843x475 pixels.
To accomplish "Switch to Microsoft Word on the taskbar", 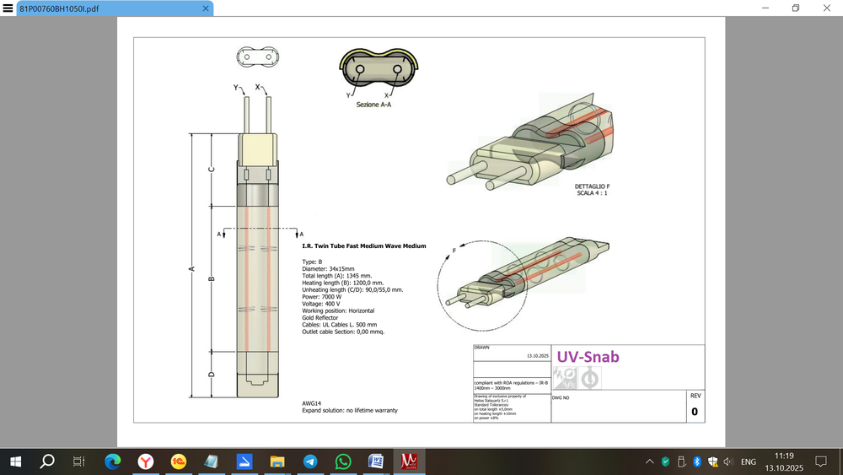I will coord(376,461).
